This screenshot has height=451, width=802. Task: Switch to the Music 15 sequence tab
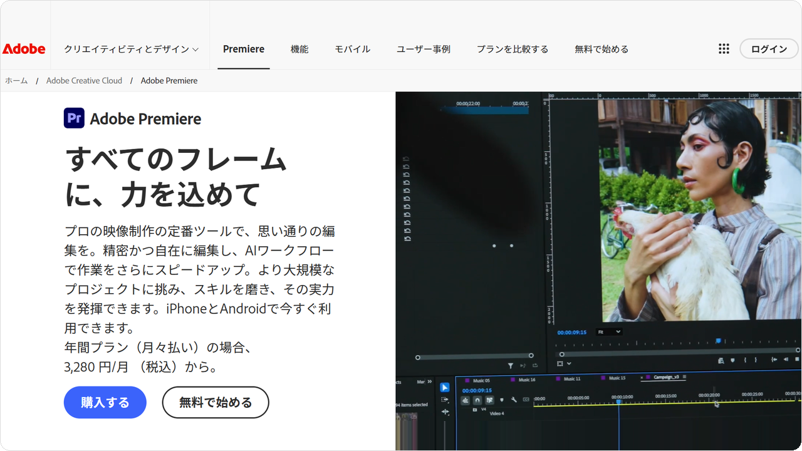pyautogui.click(x=617, y=378)
